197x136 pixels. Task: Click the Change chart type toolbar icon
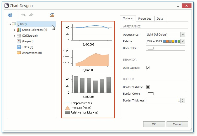(52, 15)
